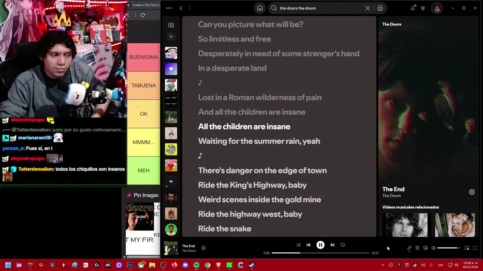Show hidden system tray icons
483x271 pixels.
(383, 265)
